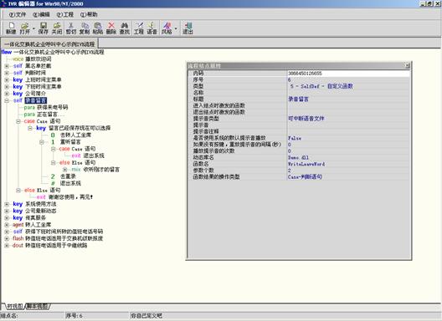Expand the agent 转人工坐席 node
This screenshot has height=321, width=442.
coord(7,225)
